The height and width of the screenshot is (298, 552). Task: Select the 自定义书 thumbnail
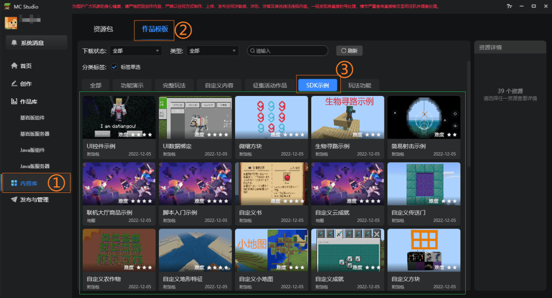(271, 184)
